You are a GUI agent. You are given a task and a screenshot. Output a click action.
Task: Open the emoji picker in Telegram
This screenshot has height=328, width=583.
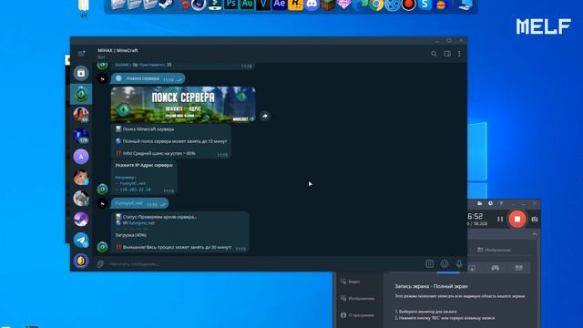point(445,263)
